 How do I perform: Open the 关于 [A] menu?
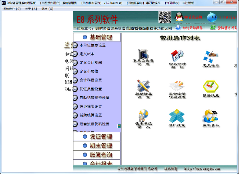coord(31,9)
